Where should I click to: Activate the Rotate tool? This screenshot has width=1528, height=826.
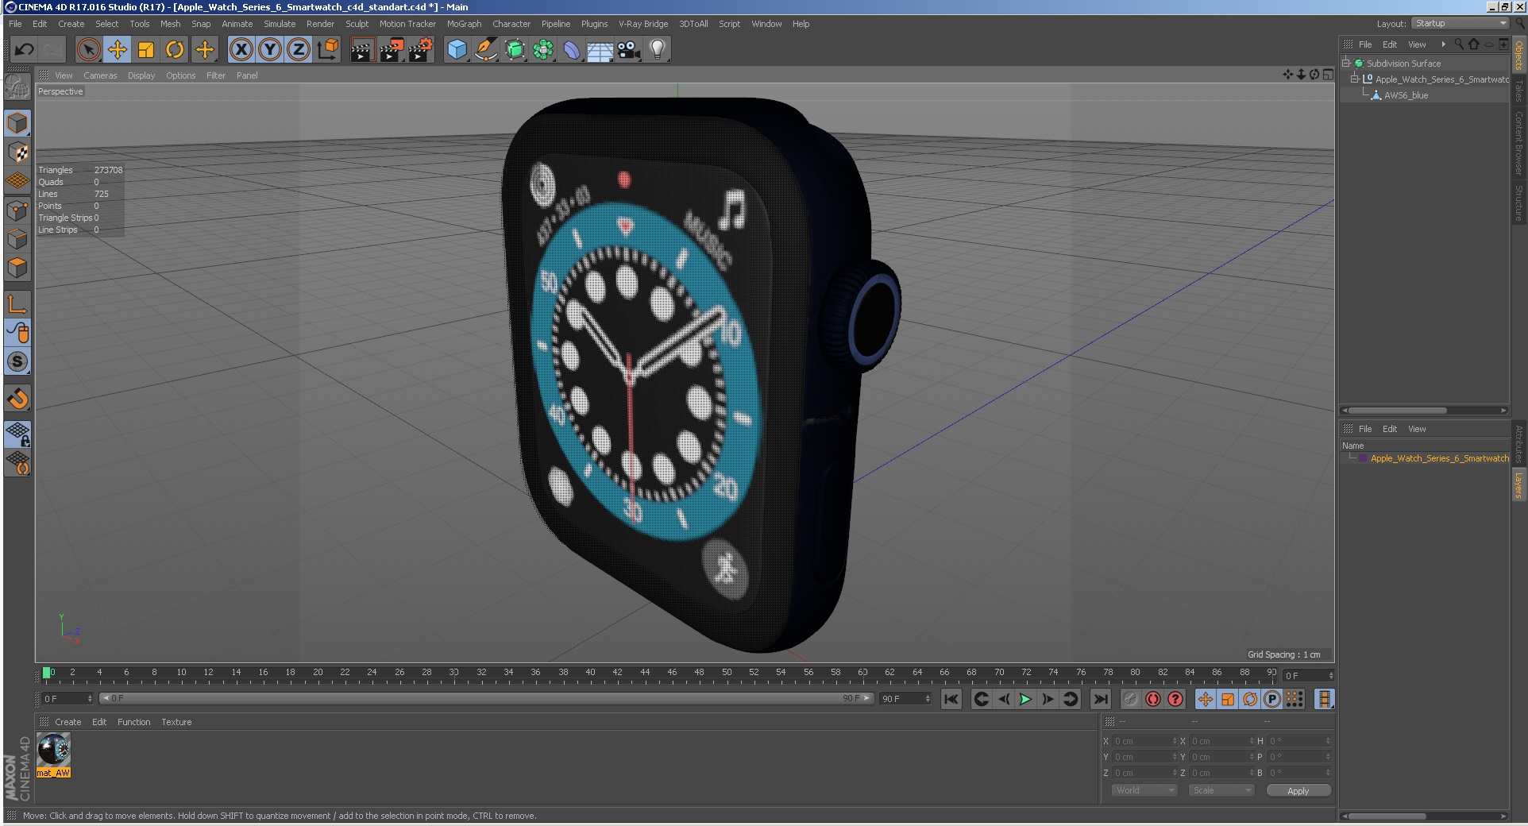click(x=175, y=49)
